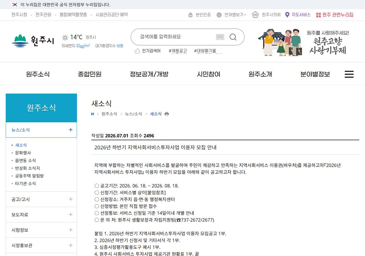
Task: Open the 시민참여 main menu
Action: 208,74
